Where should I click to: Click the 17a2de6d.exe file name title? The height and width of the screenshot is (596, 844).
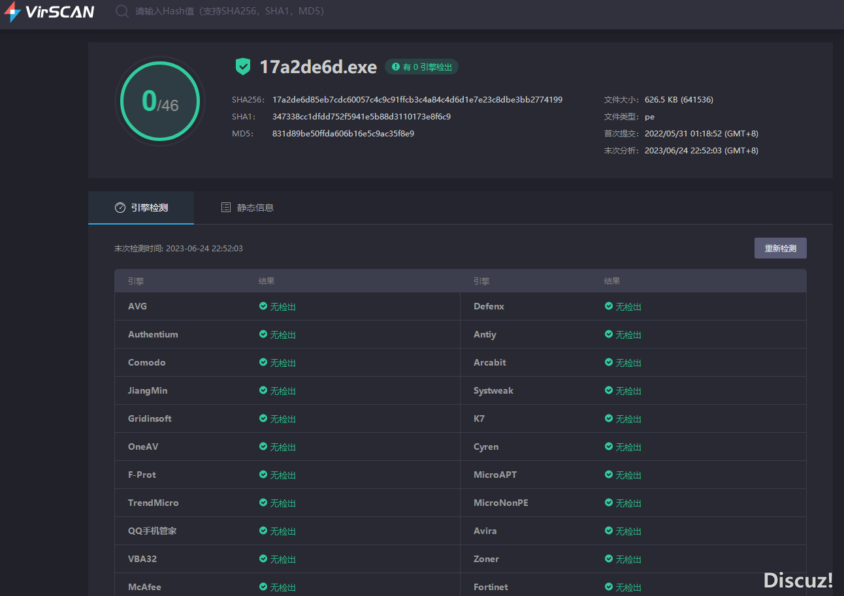click(x=318, y=67)
